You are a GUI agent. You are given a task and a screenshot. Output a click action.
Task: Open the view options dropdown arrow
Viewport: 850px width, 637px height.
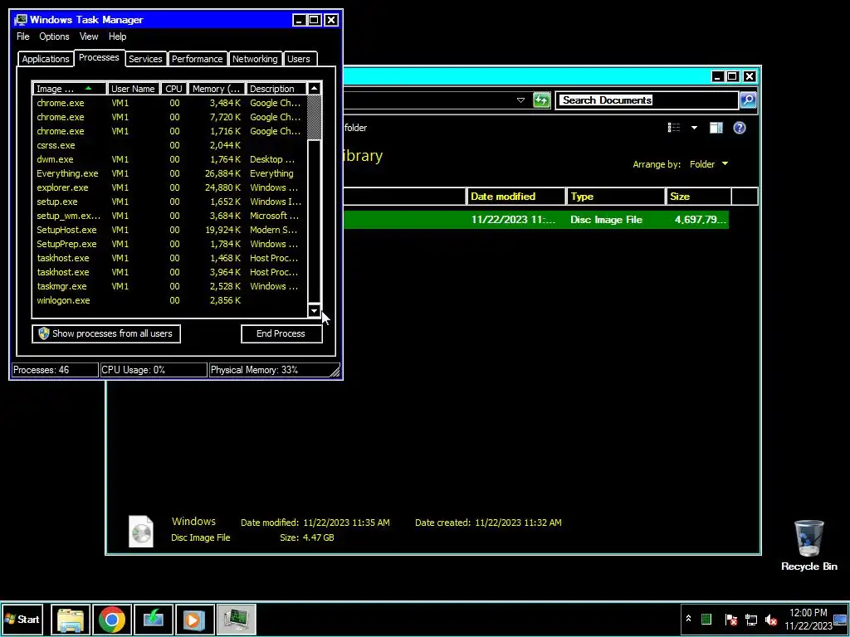[x=695, y=128]
